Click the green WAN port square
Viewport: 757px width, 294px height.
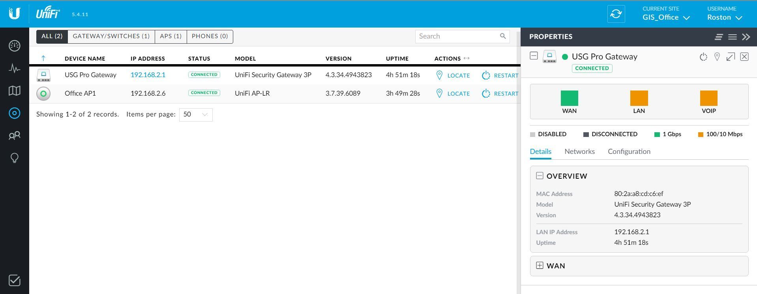click(569, 98)
